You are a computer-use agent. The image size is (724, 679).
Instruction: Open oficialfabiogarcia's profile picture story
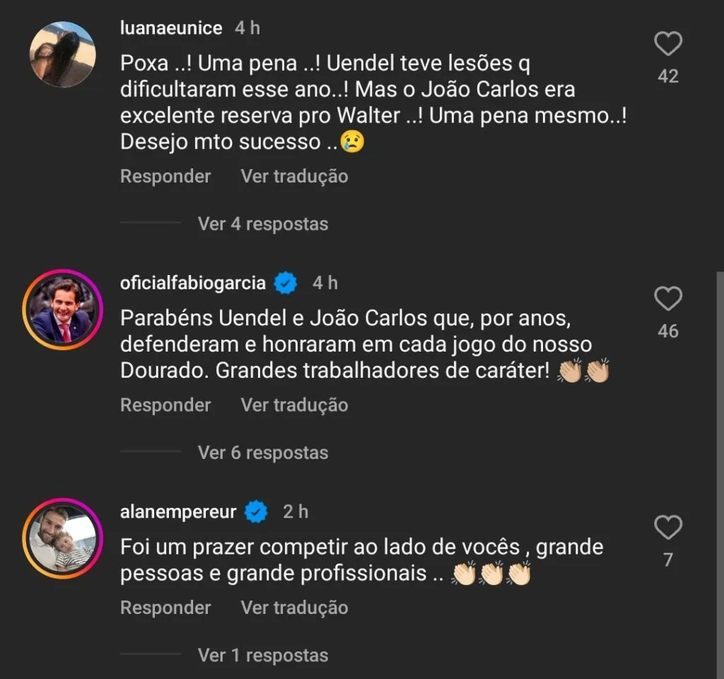[x=62, y=309]
